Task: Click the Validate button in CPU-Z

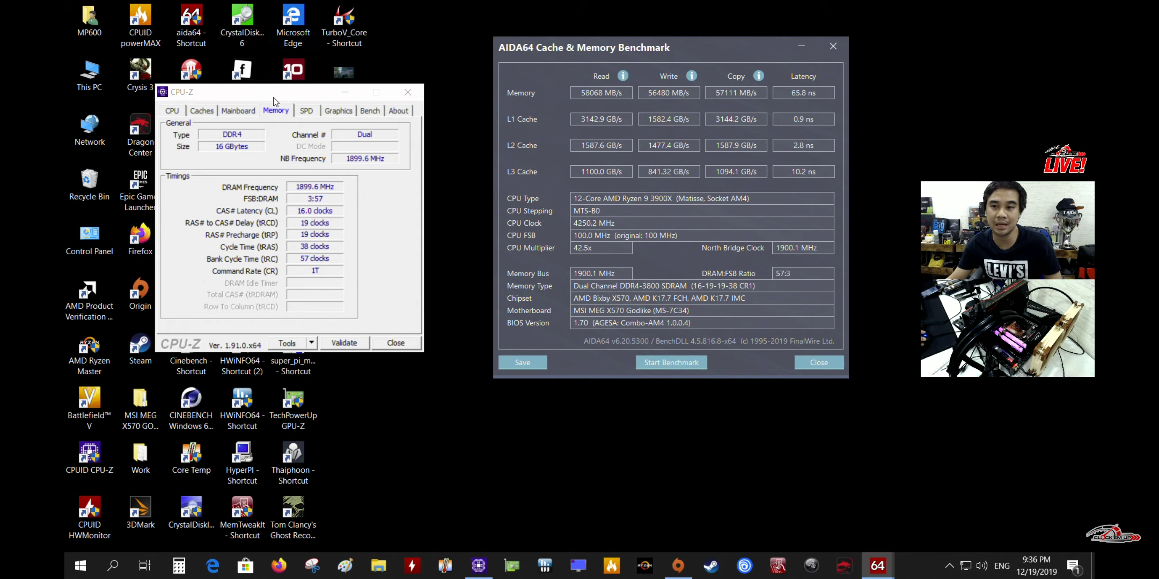Action: coord(344,343)
